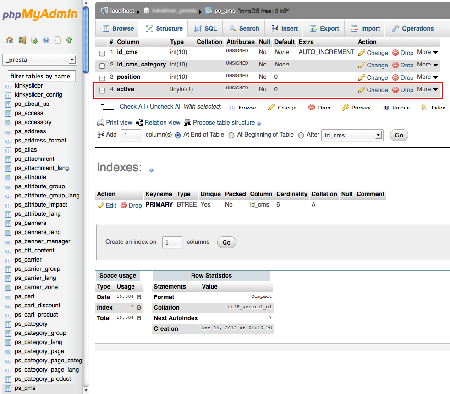Click the With selected Browse icon
The image size is (450, 394).
pyautogui.click(x=232, y=107)
